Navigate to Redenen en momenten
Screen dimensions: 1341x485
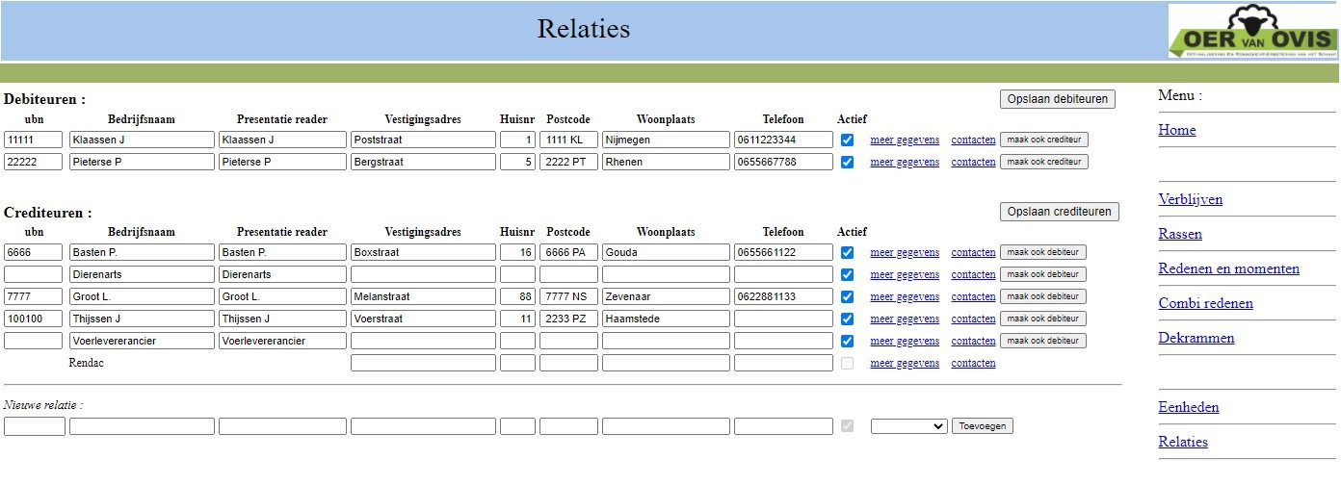coord(1228,268)
